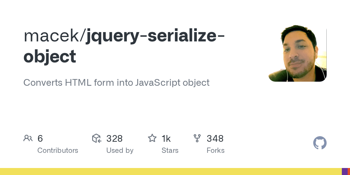350x175 pixels.
Task: Click the Stars star icon
Action: coord(152,138)
